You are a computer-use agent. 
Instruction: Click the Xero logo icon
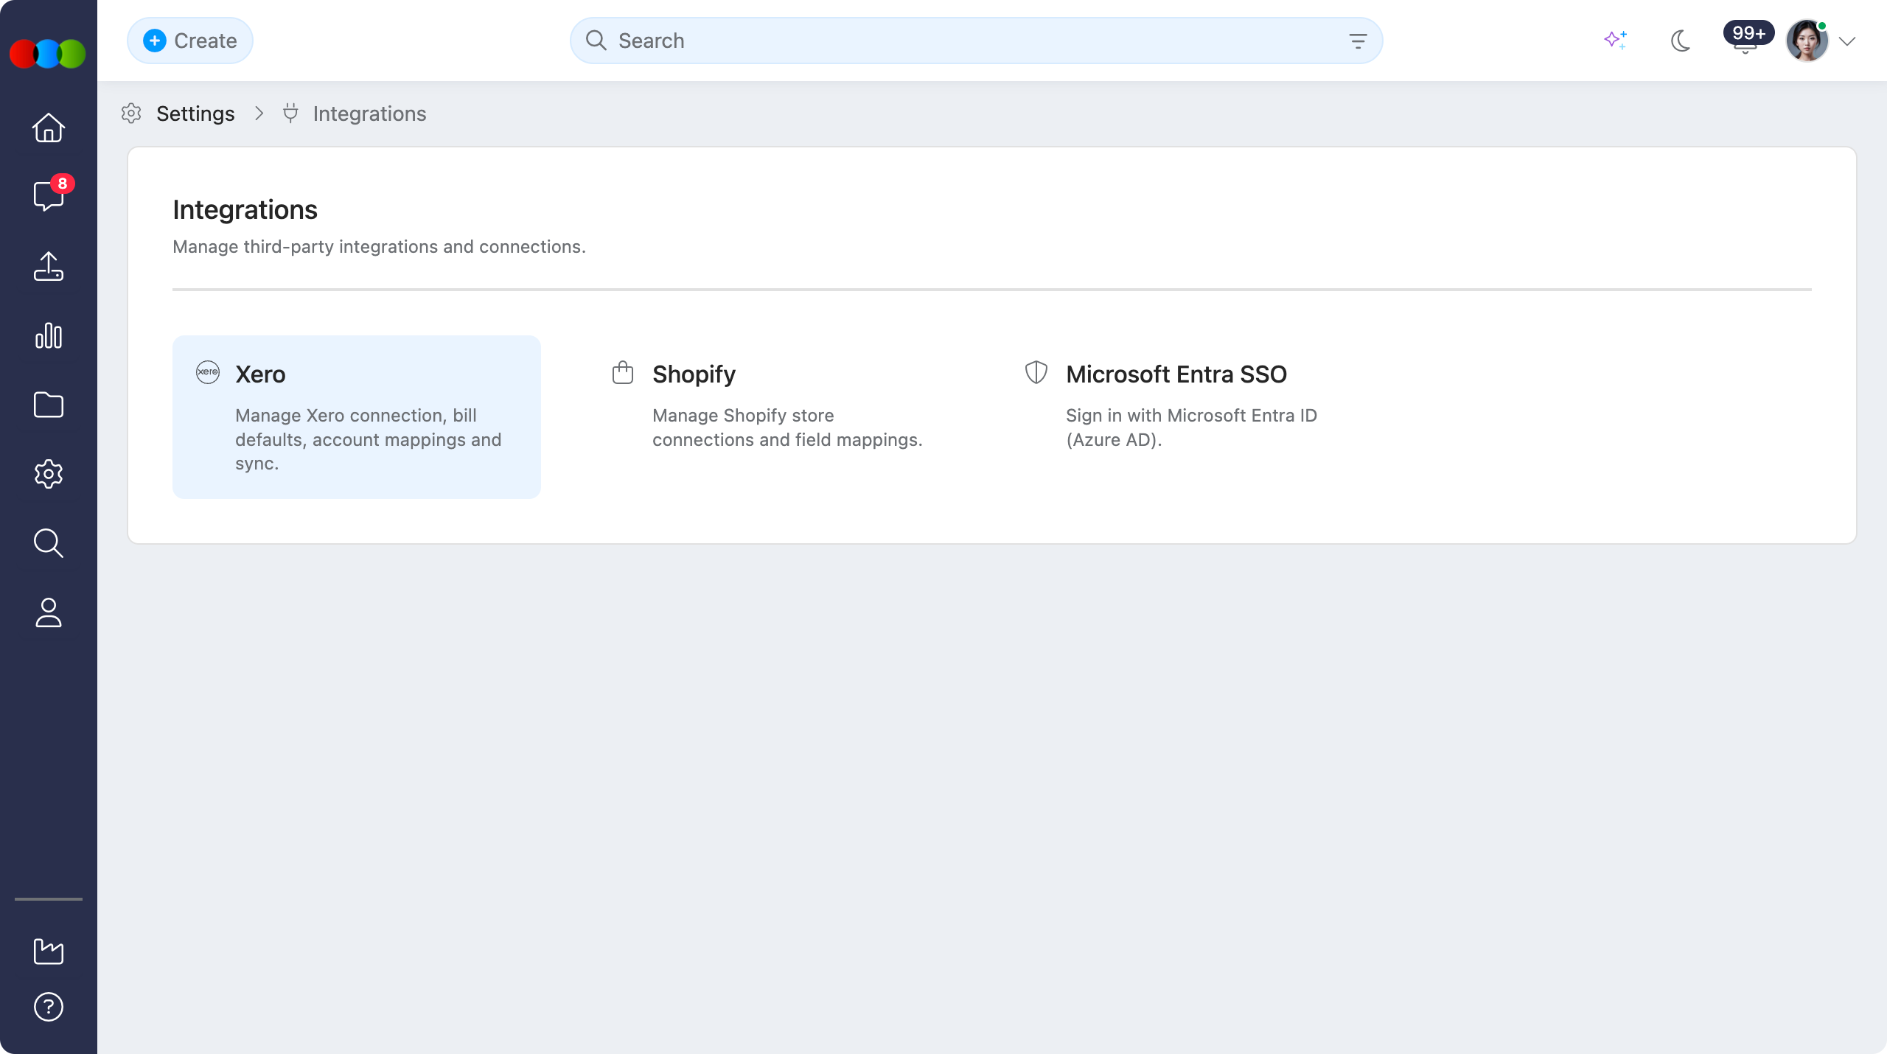tap(208, 372)
